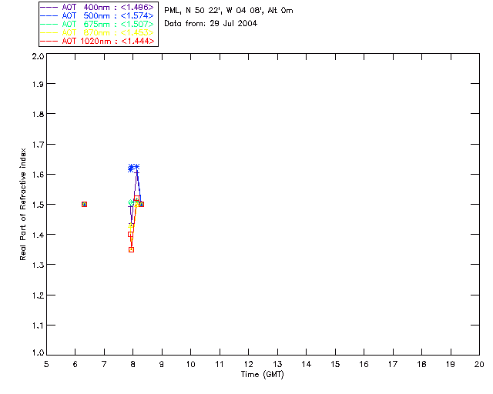Click the PML location header text
Image resolution: width=493 pixels, height=394 pixels.
point(229,11)
